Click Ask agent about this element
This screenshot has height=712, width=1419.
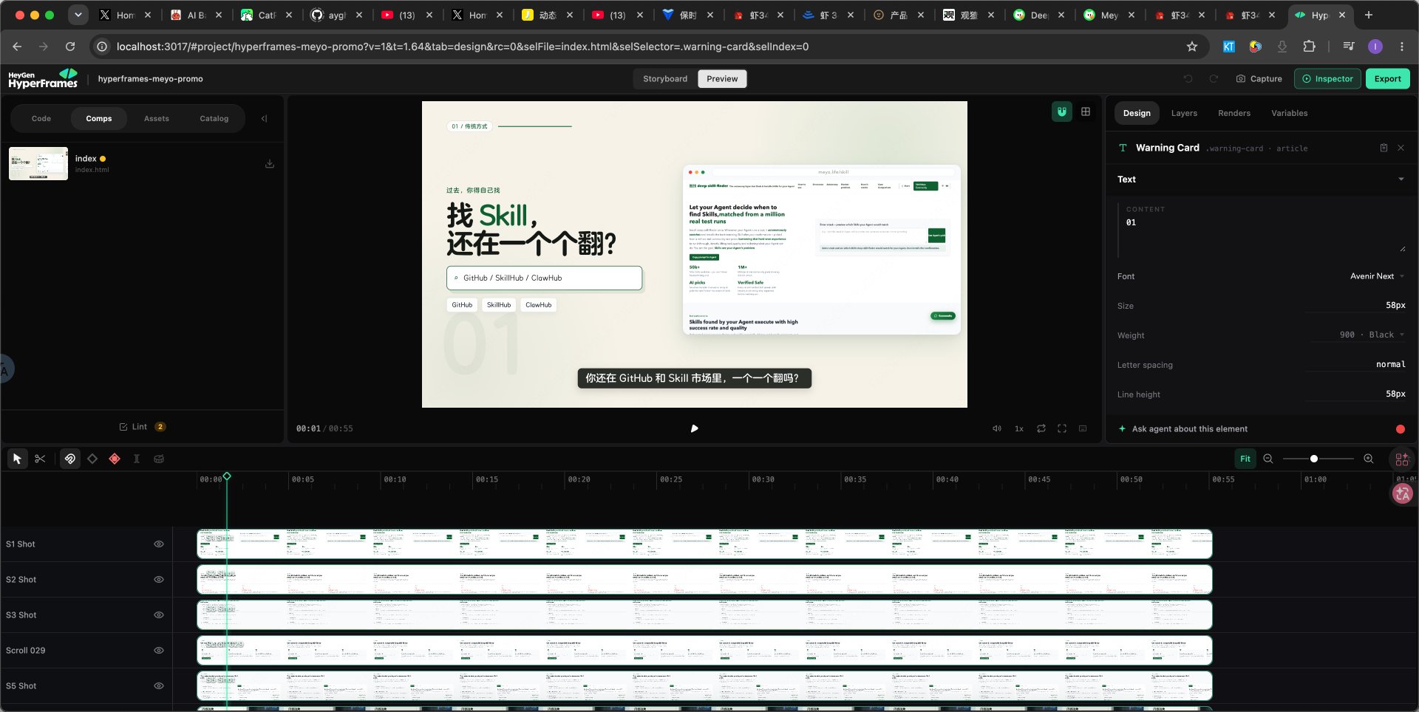click(1182, 429)
